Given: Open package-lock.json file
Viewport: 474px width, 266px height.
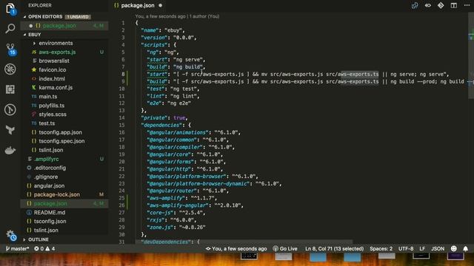Looking at the screenshot, I should [x=56, y=194].
